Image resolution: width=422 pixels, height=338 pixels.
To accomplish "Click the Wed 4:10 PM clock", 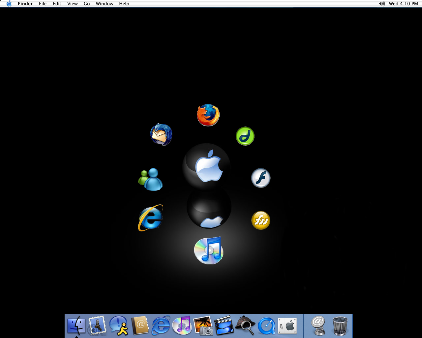I will tap(403, 4).
